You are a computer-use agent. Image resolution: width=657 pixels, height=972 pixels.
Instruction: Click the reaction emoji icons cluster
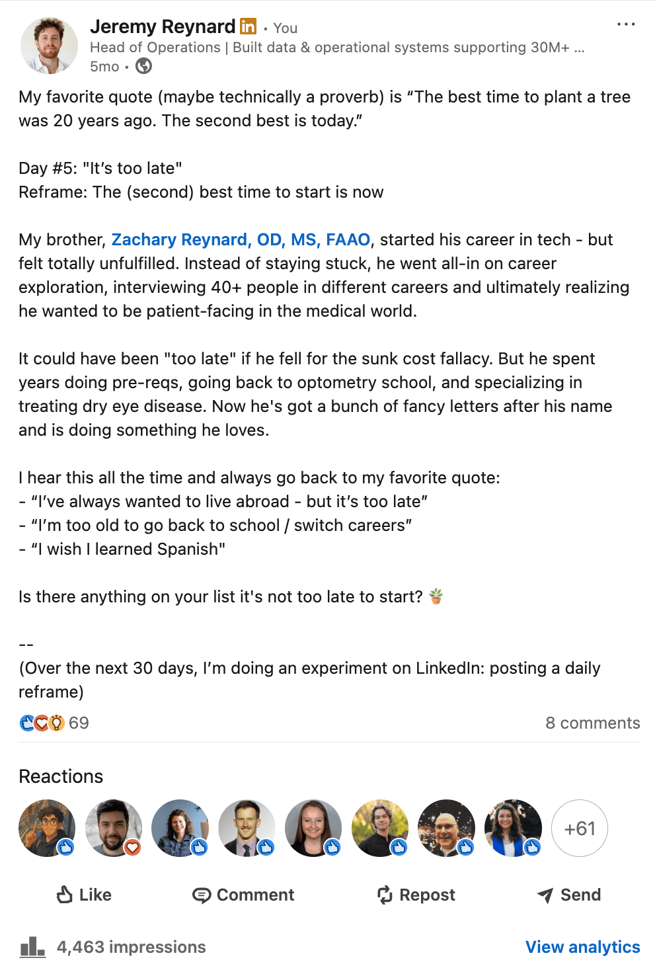click(x=42, y=723)
